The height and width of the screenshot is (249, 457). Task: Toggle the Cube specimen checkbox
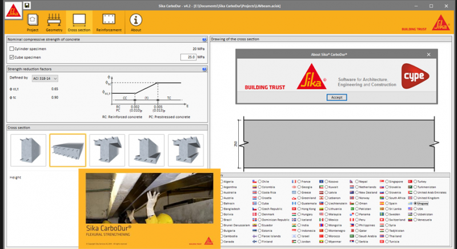click(11, 57)
